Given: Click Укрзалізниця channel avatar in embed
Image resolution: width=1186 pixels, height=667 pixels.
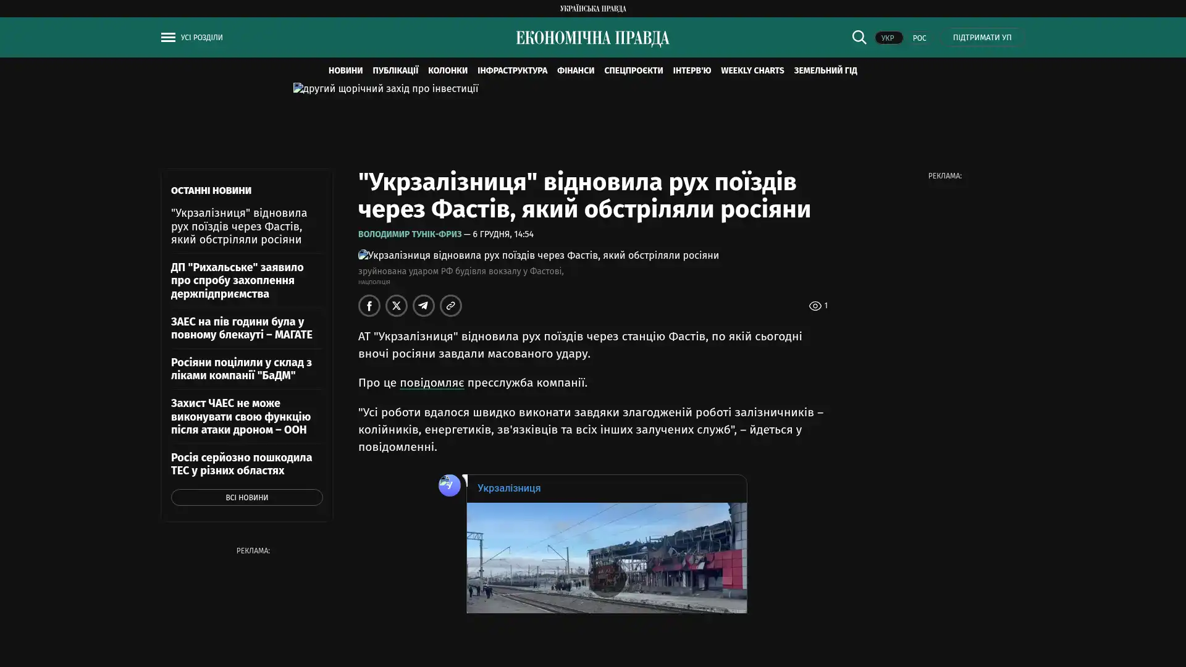Looking at the screenshot, I should tap(449, 485).
